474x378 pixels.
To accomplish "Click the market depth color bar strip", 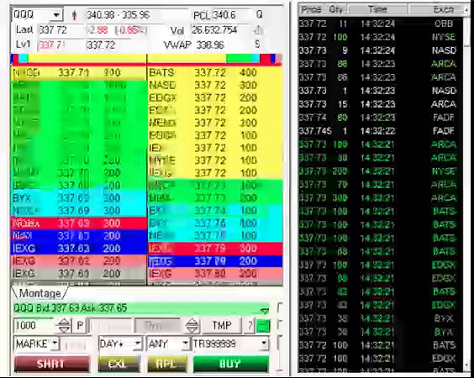I will click(x=146, y=59).
